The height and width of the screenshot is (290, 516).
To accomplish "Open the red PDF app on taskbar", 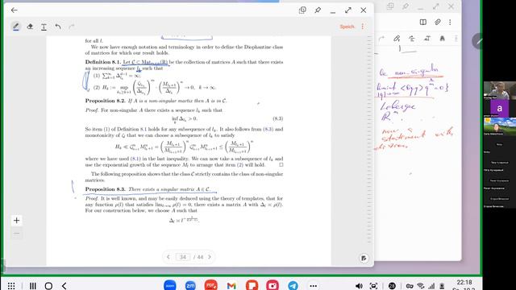I will point(211,285).
